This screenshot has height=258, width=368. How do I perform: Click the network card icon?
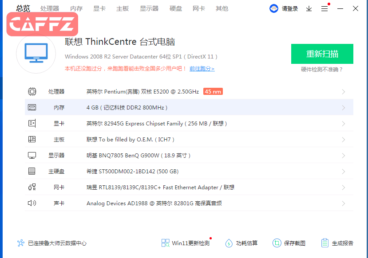pos(32,188)
